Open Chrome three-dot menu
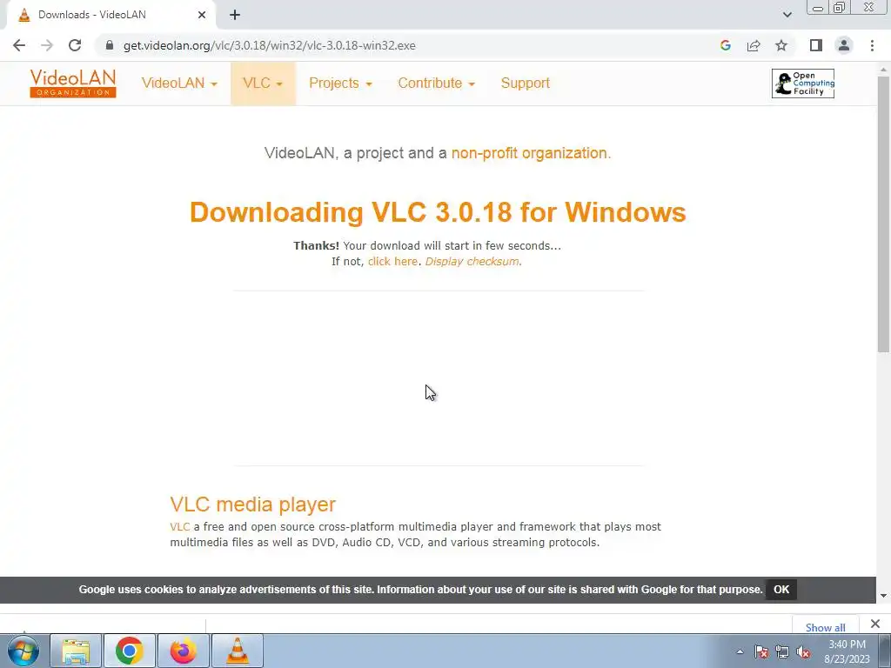The width and height of the screenshot is (891, 668). coord(872,45)
